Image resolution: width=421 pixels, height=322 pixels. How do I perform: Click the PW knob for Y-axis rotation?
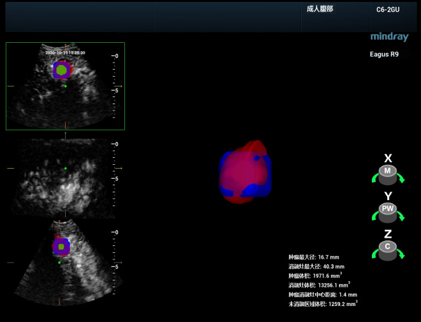pos(388,209)
